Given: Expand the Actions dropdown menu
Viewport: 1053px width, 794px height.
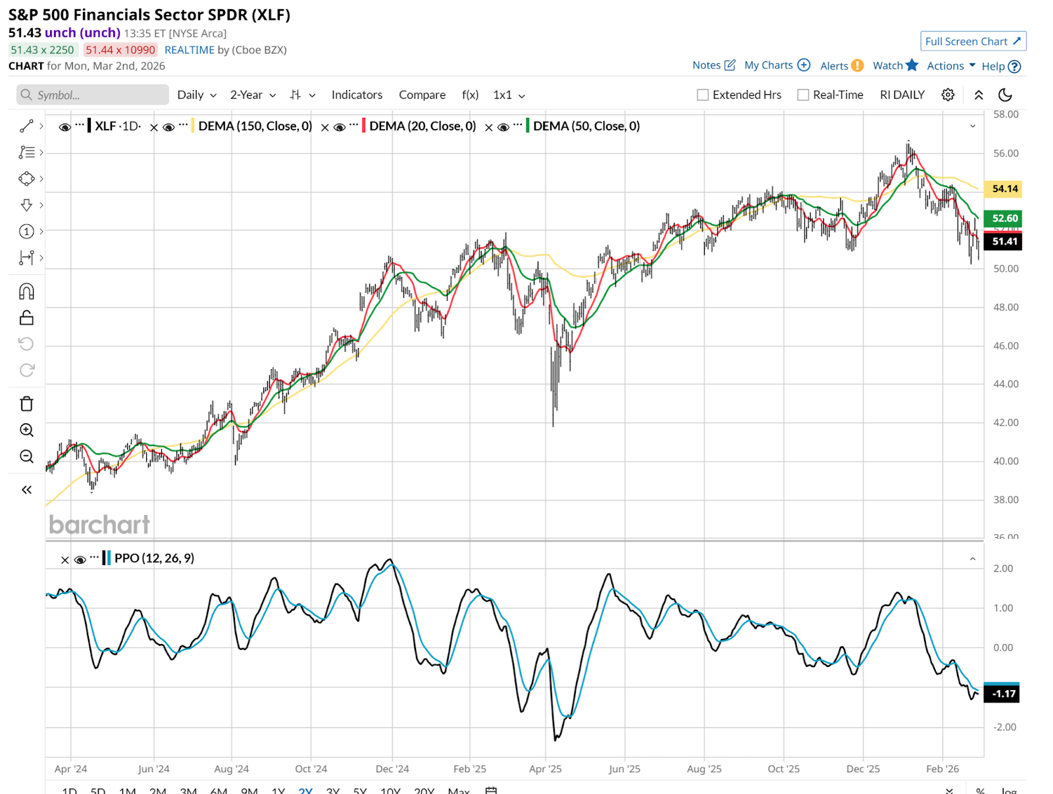Looking at the screenshot, I should (951, 66).
